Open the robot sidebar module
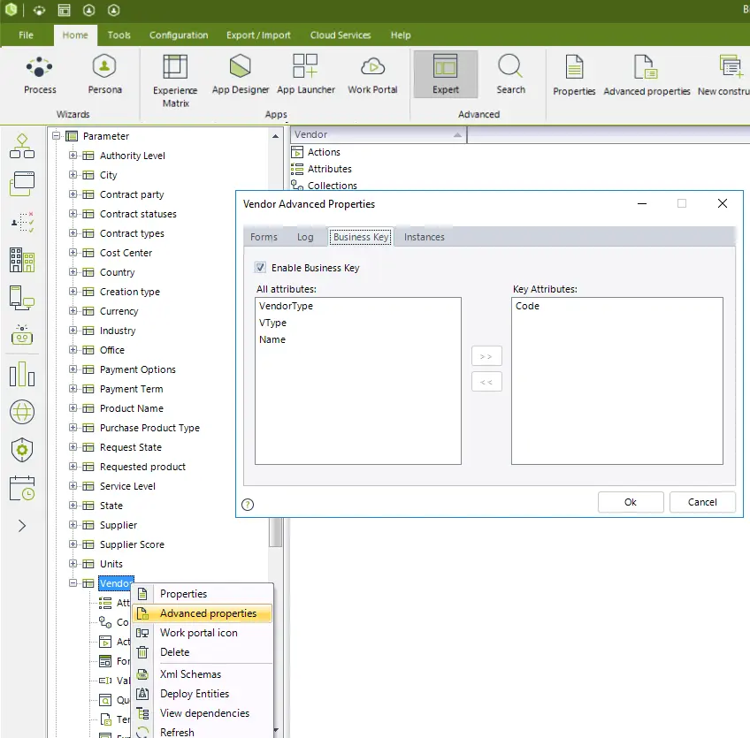This screenshot has width=750, height=738. 22,335
